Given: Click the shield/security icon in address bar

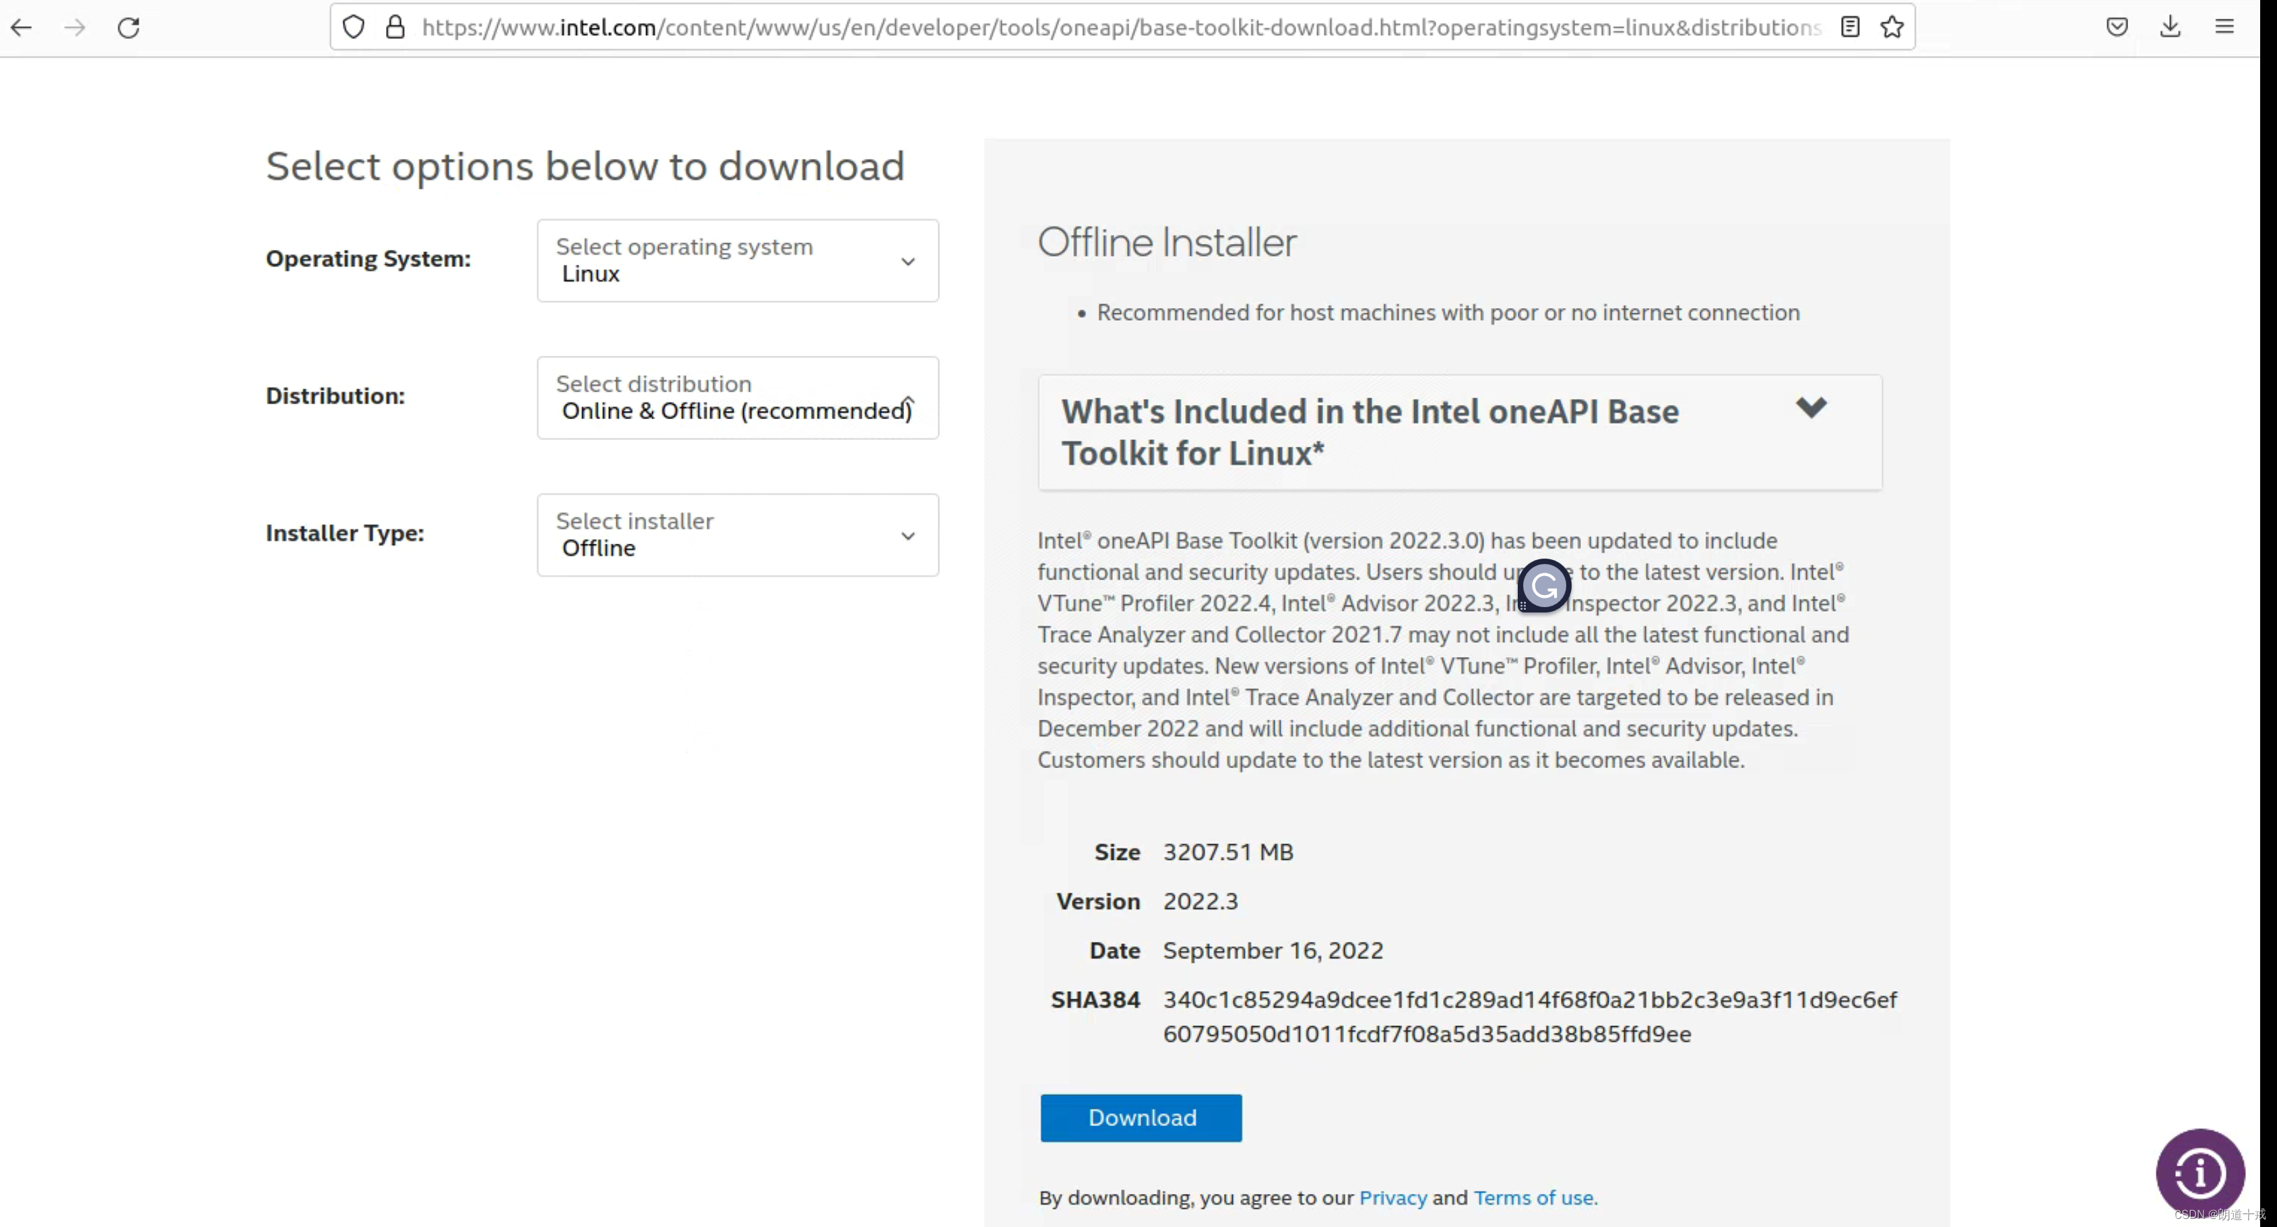Looking at the screenshot, I should click(352, 27).
